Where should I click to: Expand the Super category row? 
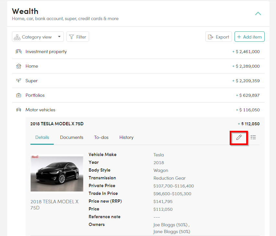pyautogui.click(x=138, y=81)
